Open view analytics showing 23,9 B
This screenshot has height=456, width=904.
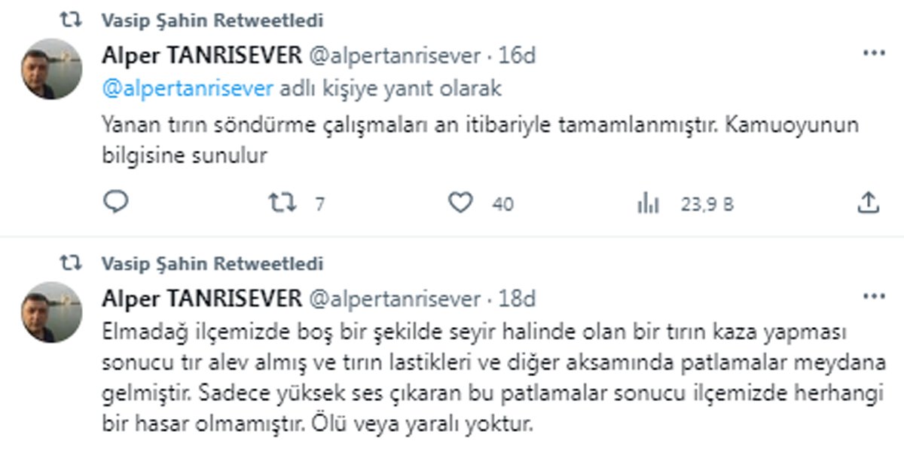point(649,203)
